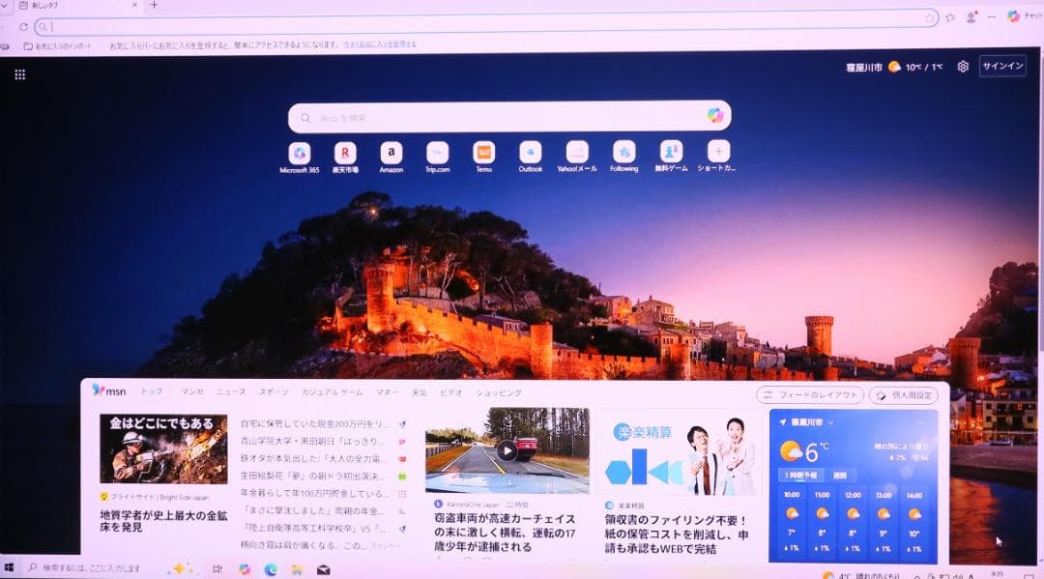This screenshot has height=579, width=1044.
Task: Open the Yahoo!メール shortcut icon
Action: pyautogui.click(x=577, y=153)
